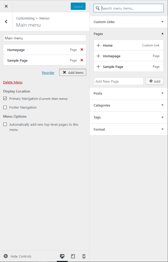Image resolution: width=168 pixels, height=262 pixels.
Task: Click the Delete Menu link
Action: pyautogui.click(x=13, y=82)
